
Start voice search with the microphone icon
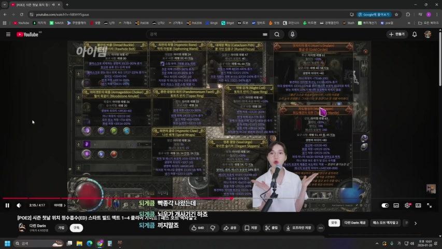tap(292, 34)
